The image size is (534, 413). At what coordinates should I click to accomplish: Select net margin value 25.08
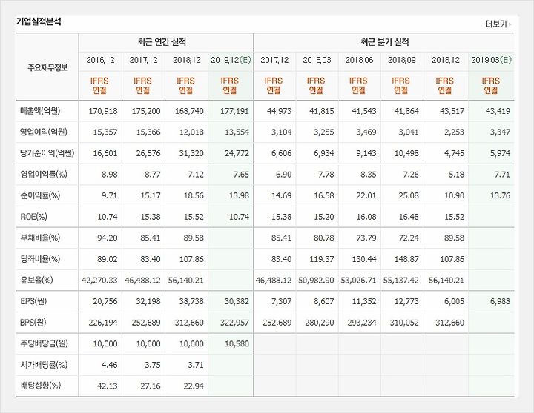409,196
